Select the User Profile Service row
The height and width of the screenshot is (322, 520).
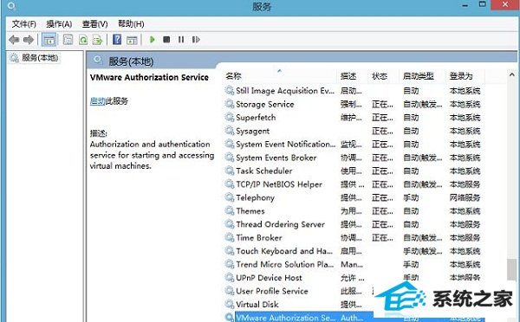354,291
